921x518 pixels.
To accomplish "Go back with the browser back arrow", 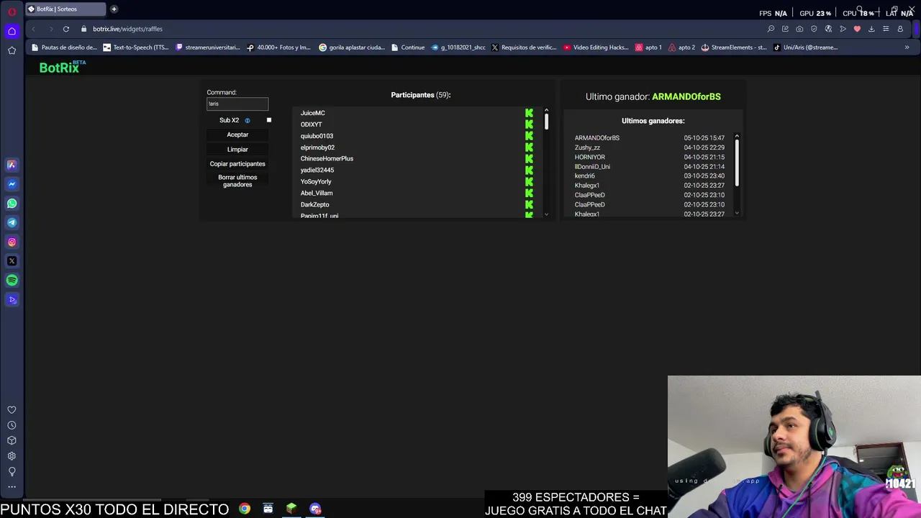I will coord(33,29).
